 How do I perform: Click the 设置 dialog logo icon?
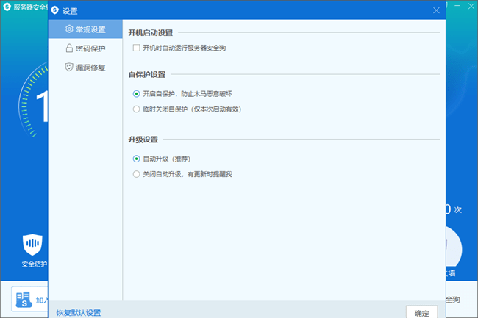point(55,11)
